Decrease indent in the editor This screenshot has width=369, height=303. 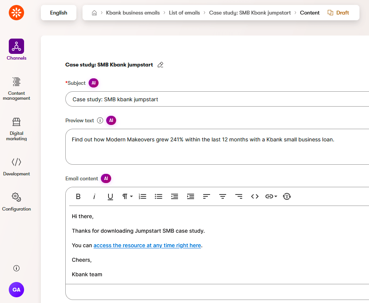175,196
